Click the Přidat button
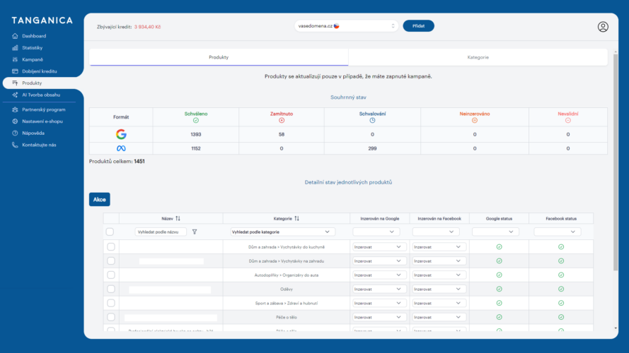The width and height of the screenshot is (629, 353). click(418, 26)
